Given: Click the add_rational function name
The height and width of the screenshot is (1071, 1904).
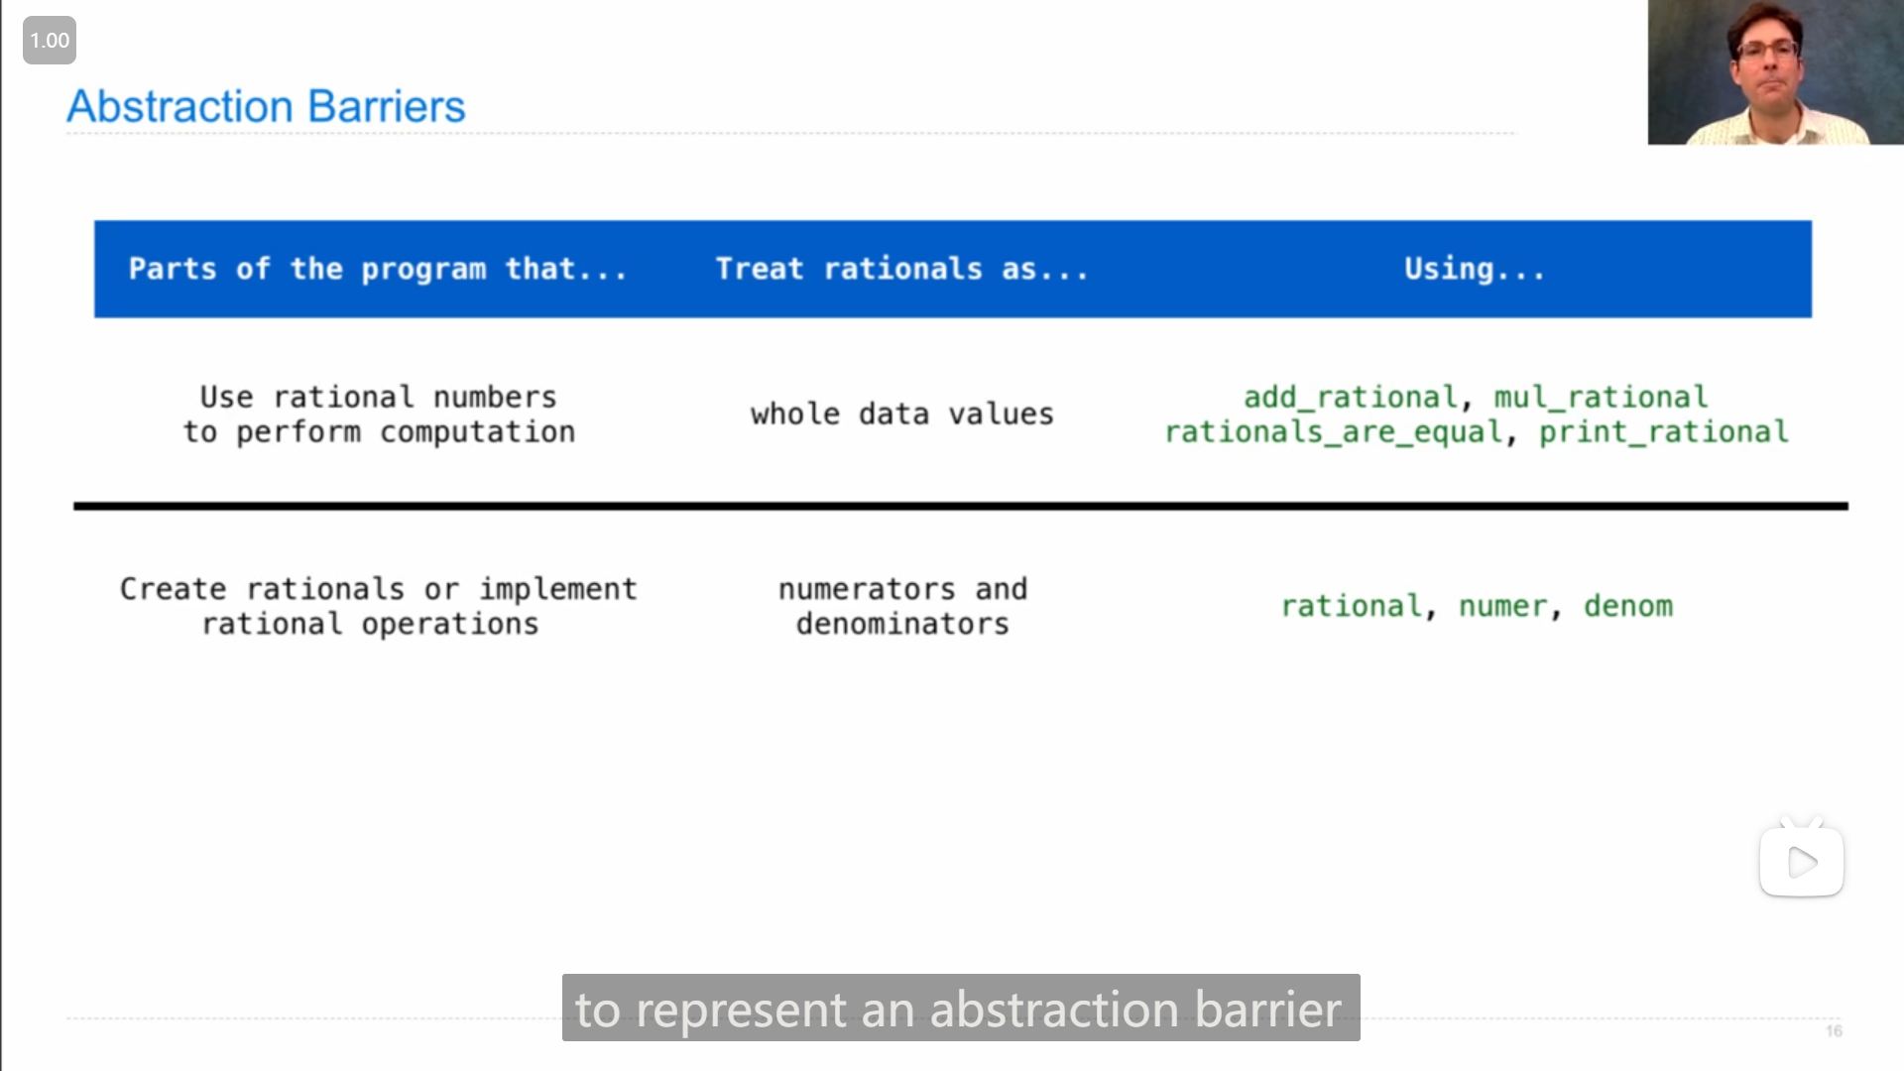Looking at the screenshot, I should click(1351, 397).
